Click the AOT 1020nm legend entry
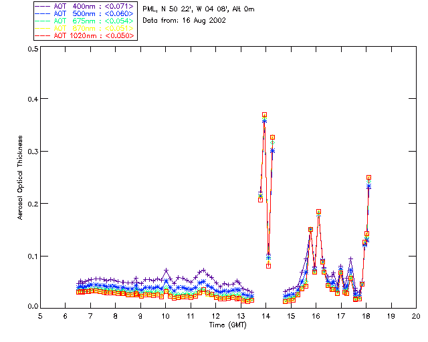428x342 pixels. (x=85, y=35)
